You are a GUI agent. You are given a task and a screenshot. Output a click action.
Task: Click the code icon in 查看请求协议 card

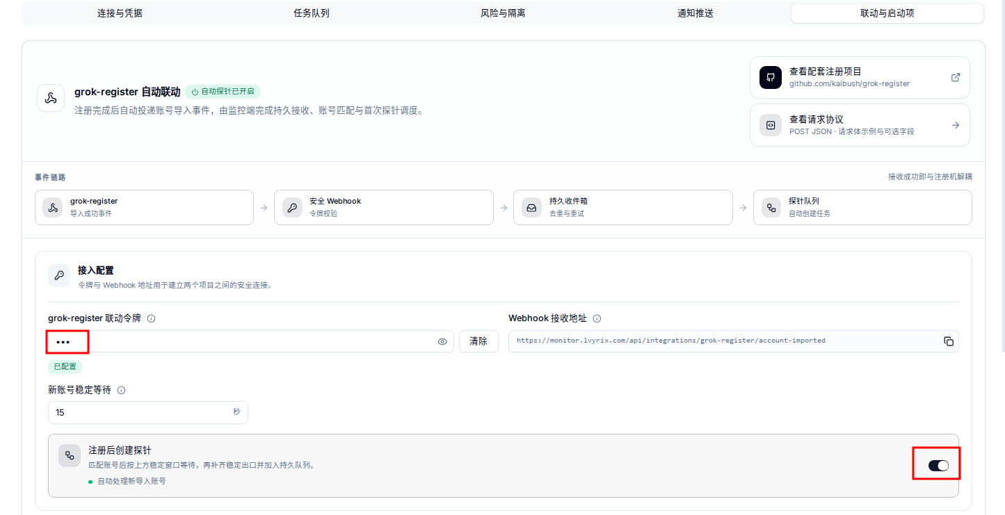pyautogui.click(x=771, y=125)
